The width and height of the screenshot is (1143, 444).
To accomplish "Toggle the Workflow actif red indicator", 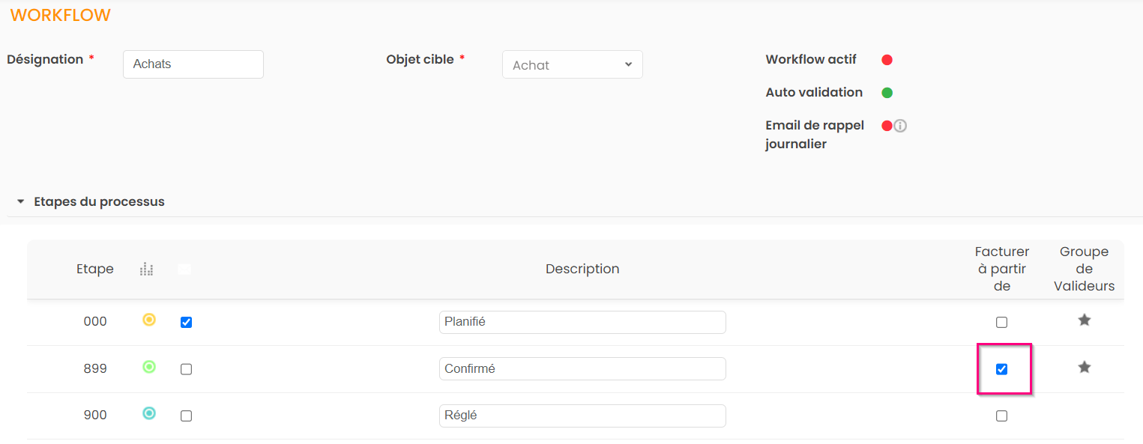I will (887, 60).
